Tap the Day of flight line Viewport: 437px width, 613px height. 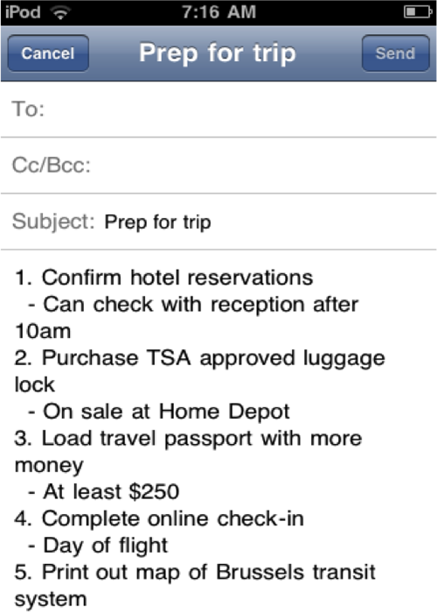coord(98,546)
